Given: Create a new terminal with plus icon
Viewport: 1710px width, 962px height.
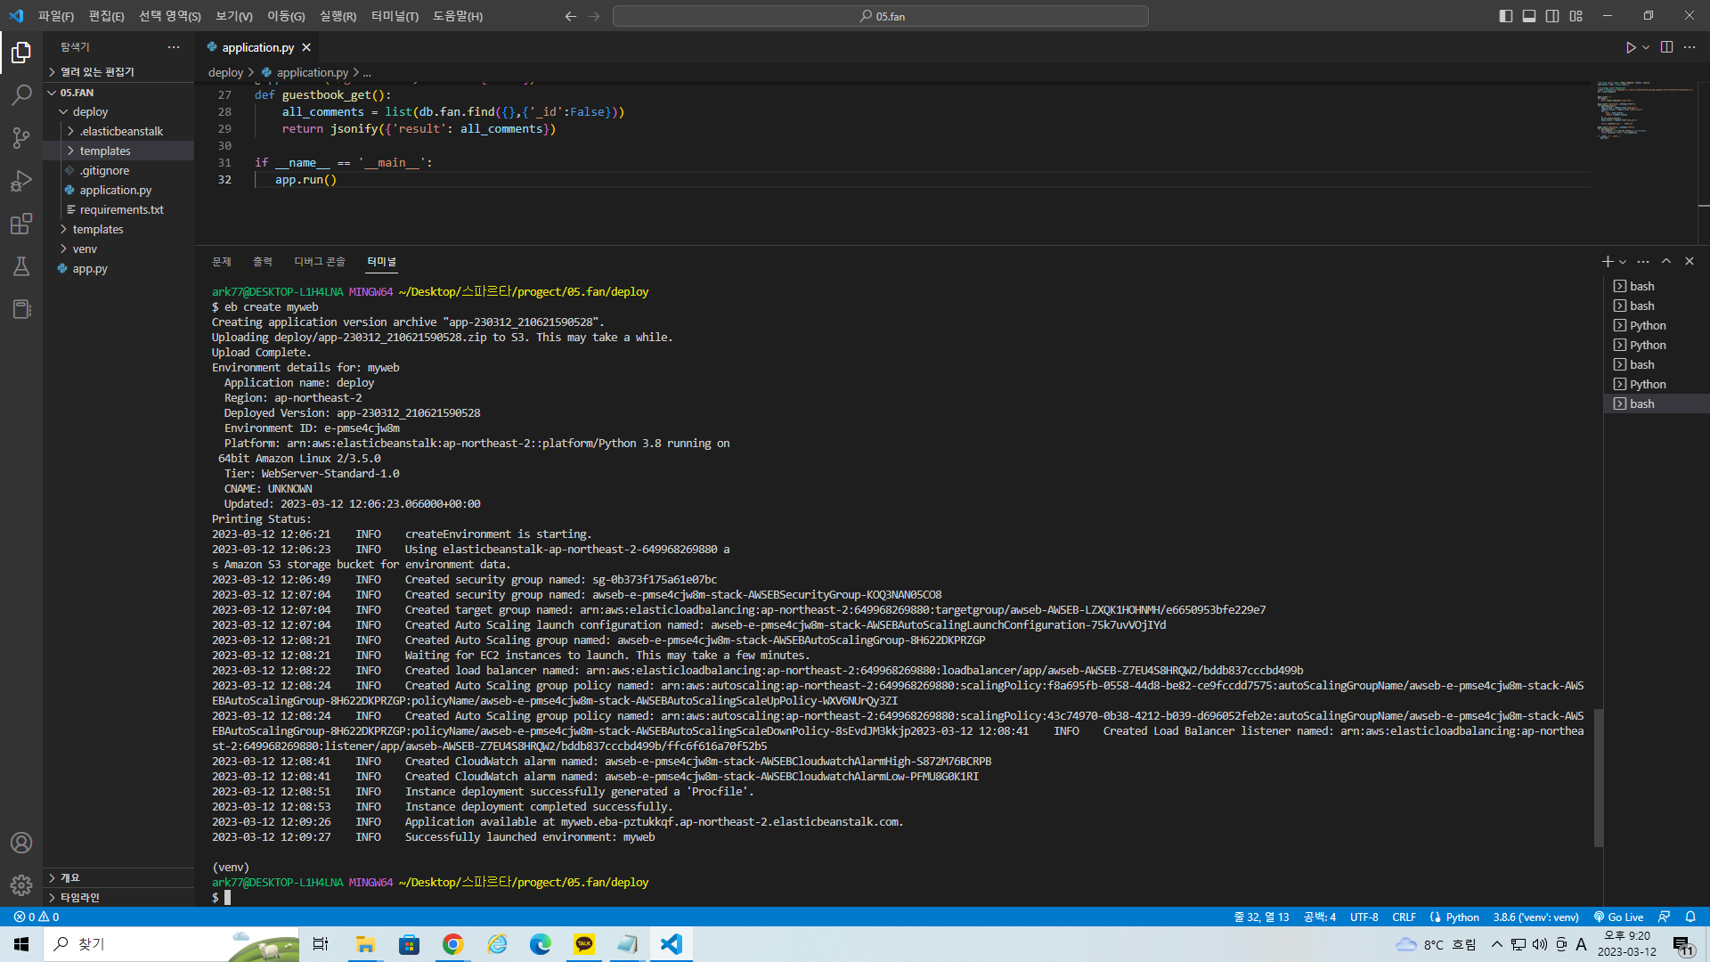Looking at the screenshot, I should coord(1607,262).
